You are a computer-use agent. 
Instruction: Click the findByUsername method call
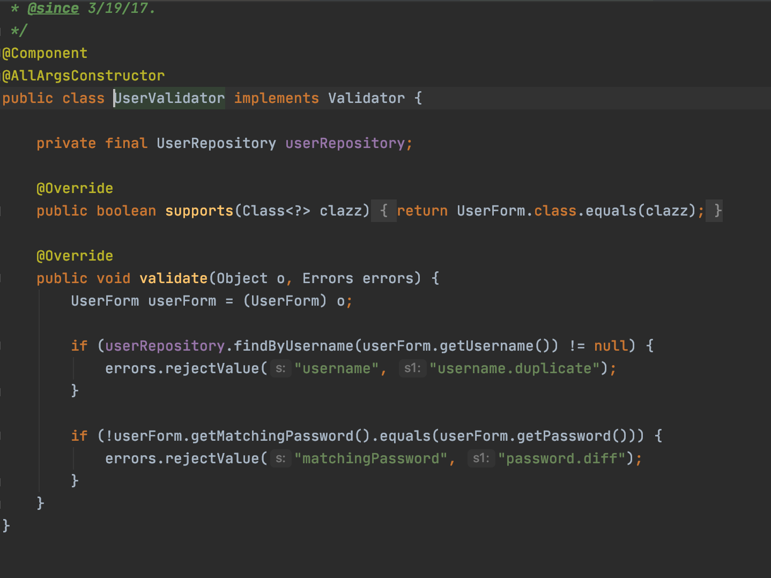[293, 346]
